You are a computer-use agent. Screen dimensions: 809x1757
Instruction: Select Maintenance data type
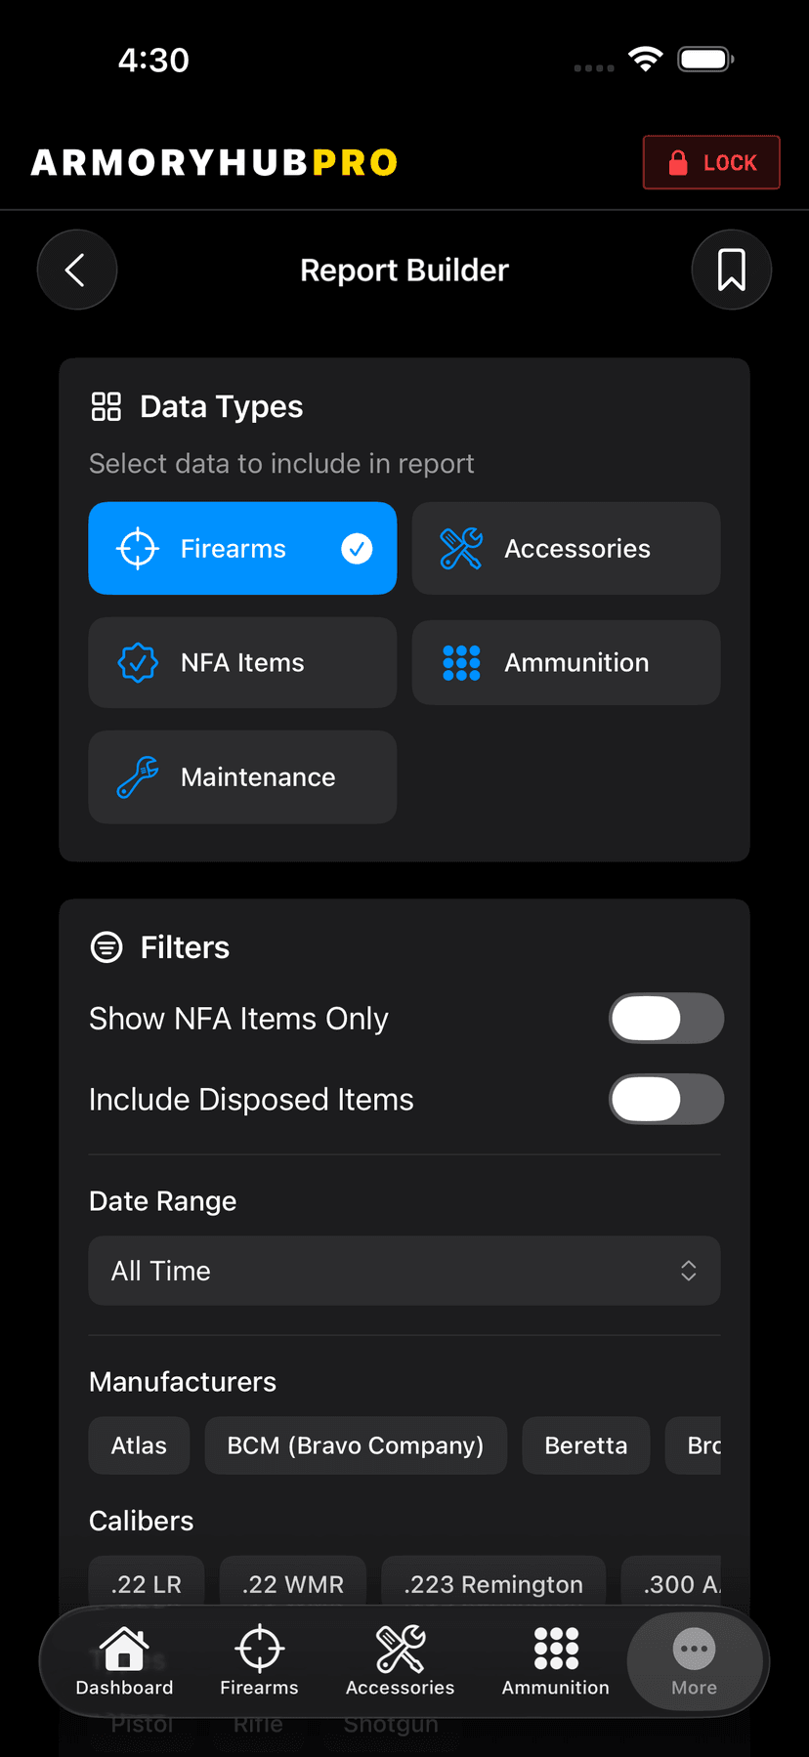click(x=242, y=777)
